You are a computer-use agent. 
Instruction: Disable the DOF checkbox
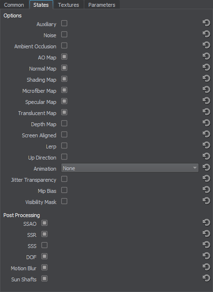click(x=44, y=256)
